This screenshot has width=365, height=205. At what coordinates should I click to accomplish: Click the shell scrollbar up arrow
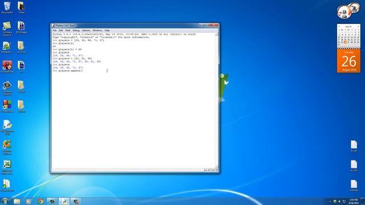[217, 34]
